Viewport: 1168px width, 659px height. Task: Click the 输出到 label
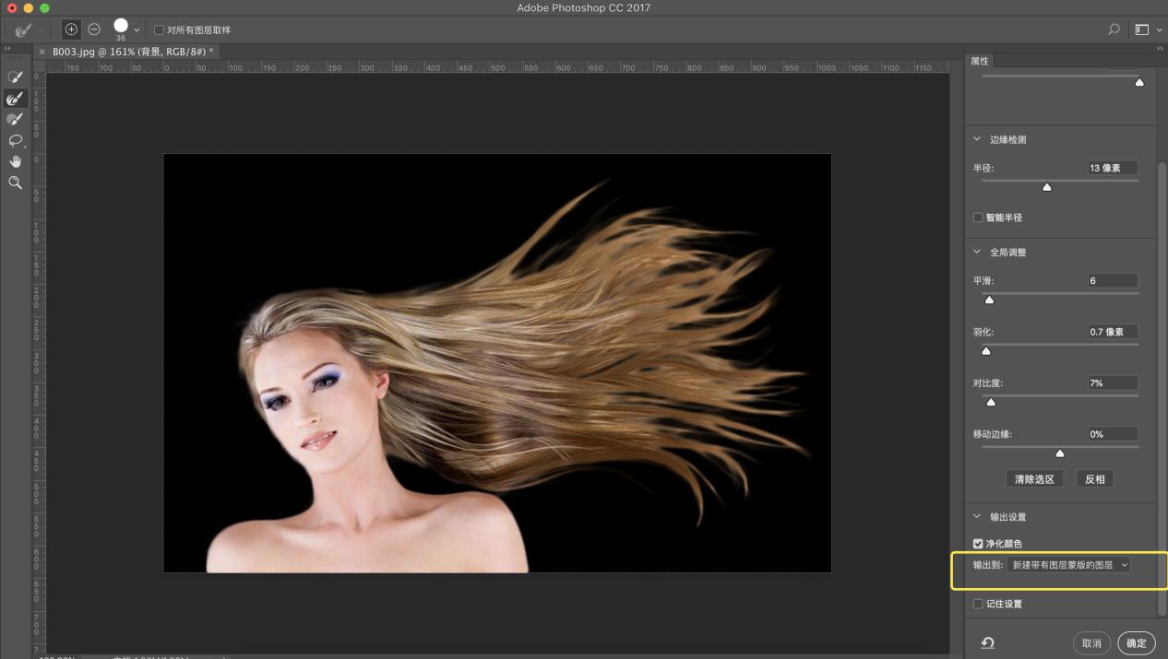pos(988,565)
